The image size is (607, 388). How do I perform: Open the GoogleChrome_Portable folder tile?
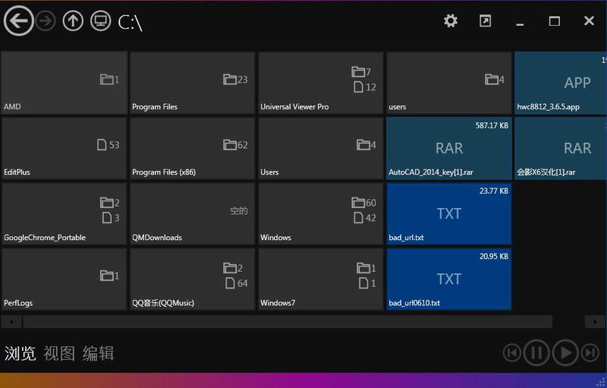64,213
